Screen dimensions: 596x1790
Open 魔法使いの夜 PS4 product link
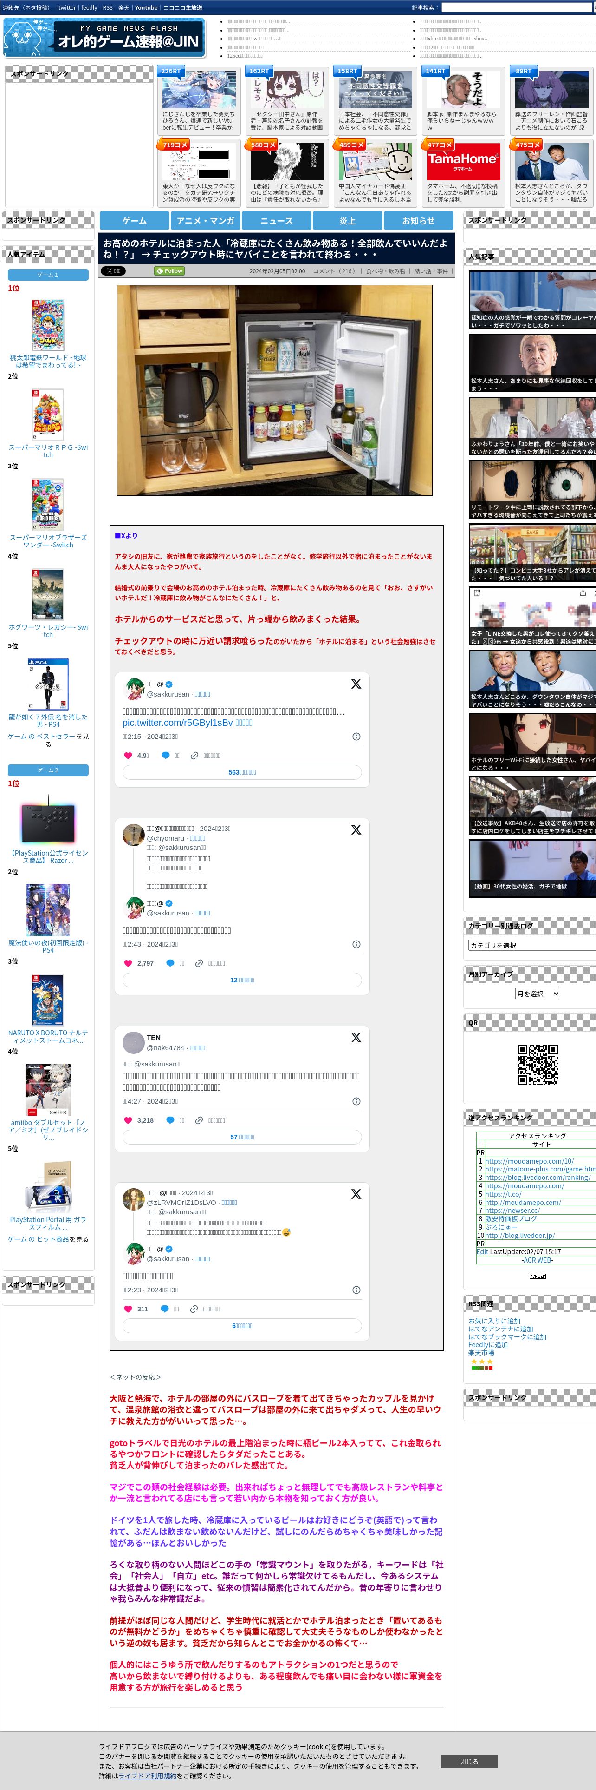click(48, 947)
